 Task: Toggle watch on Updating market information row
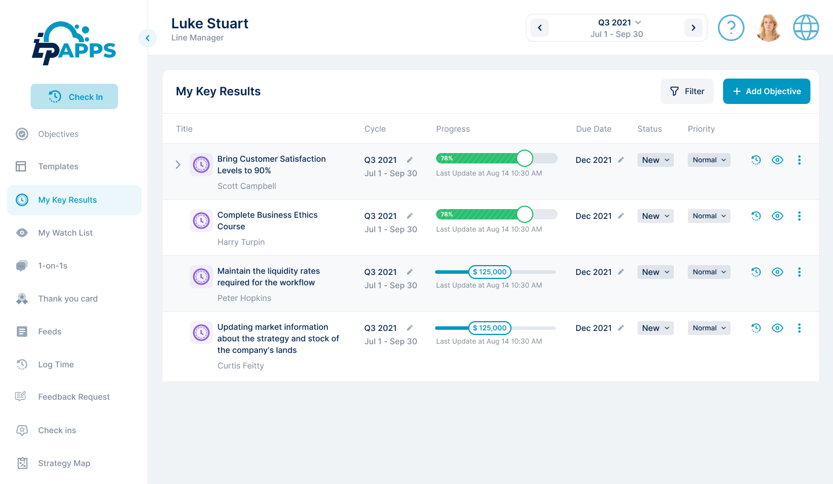[x=777, y=327]
